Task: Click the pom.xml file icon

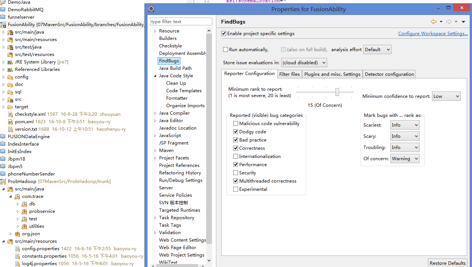Action: click(10, 122)
